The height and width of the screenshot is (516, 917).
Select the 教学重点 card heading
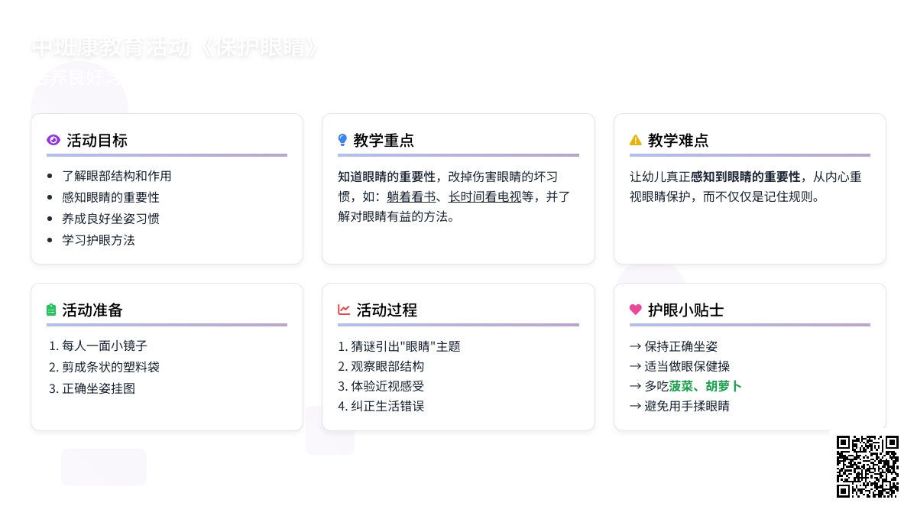click(384, 141)
